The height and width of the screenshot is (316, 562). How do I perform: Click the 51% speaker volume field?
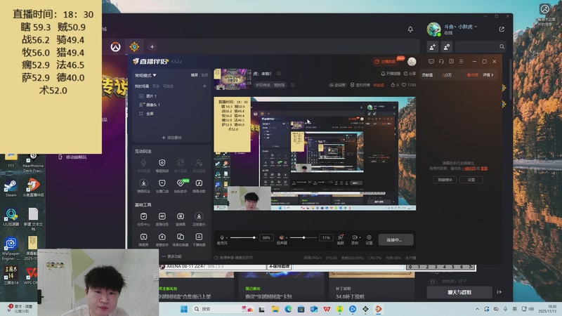pos(326,237)
